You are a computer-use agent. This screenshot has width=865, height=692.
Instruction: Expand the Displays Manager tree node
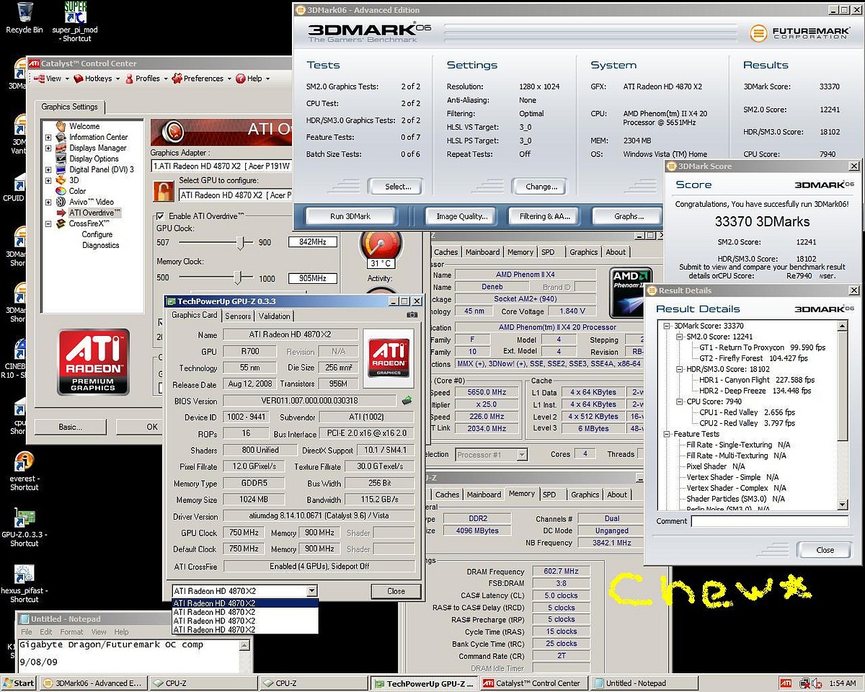[48, 148]
